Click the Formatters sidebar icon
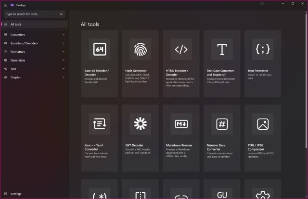 click(6, 51)
